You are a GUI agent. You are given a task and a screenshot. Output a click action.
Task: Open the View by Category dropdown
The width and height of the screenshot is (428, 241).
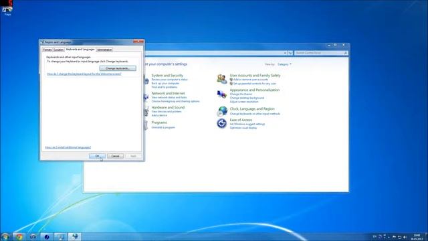pos(284,64)
